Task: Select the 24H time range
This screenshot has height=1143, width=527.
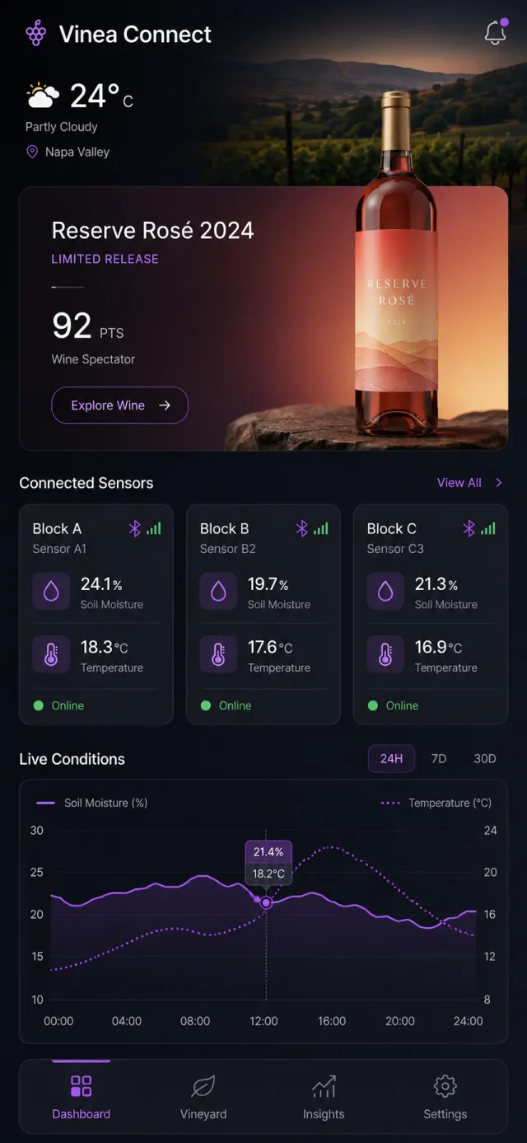Action: pos(391,758)
